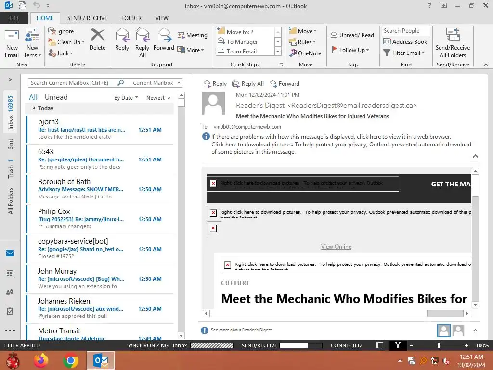Open email from Philip Cox
The width and height of the screenshot is (493, 370).
click(100, 219)
